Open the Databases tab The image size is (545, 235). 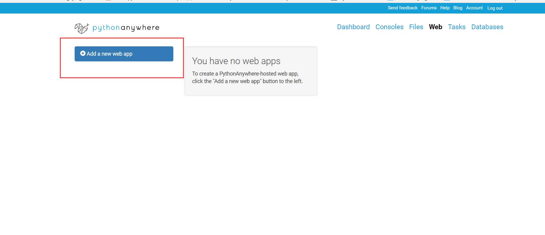pyautogui.click(x=487, y=27)
